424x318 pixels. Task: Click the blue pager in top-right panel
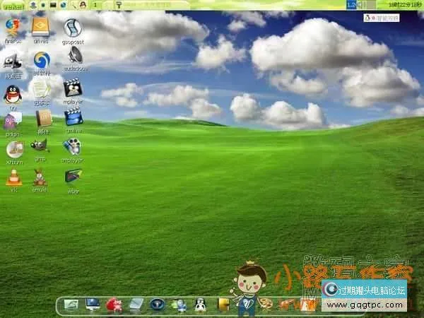(x=351, y=5)
